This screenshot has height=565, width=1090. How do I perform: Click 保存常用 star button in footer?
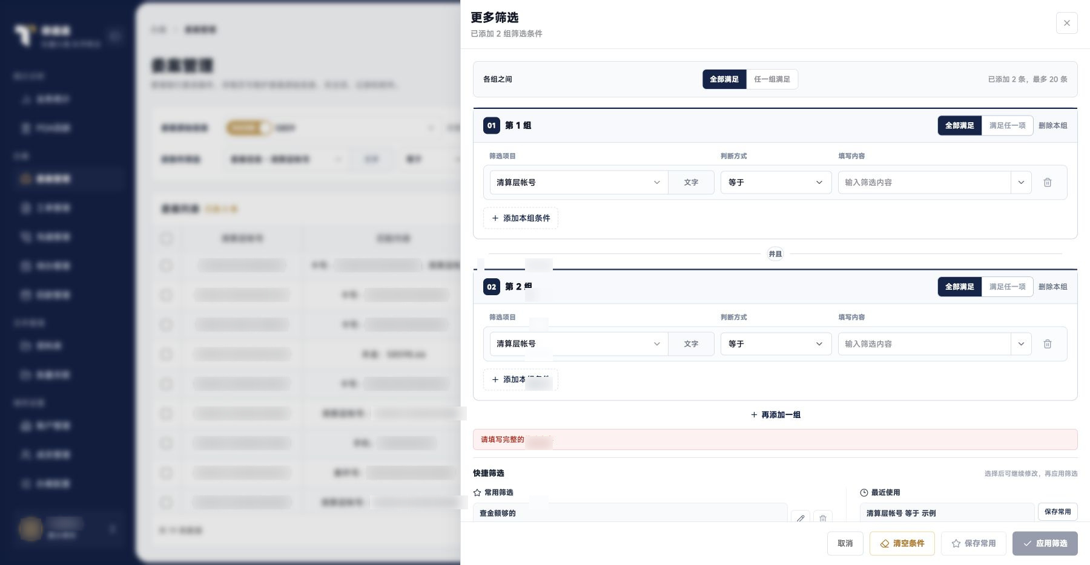pos(973,543)
